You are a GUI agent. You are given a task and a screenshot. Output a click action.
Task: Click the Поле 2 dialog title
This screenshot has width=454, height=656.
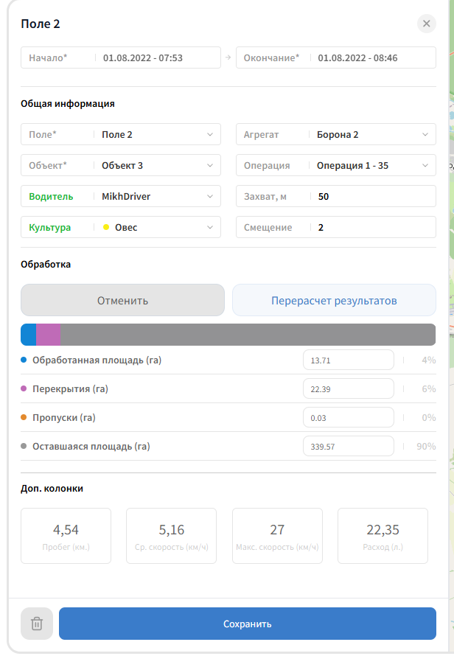point(41,24)
